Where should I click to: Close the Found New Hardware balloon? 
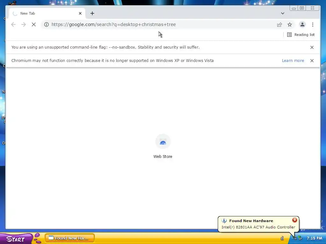tap(294, 220)
